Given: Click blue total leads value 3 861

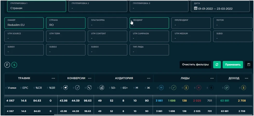Looking at the screenshot, I should click(159, 101).
